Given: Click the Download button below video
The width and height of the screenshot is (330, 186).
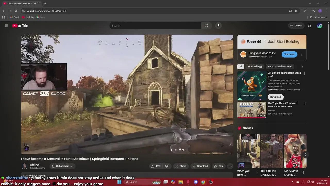Looking at the screenshot, I should [x=200, y=166].
